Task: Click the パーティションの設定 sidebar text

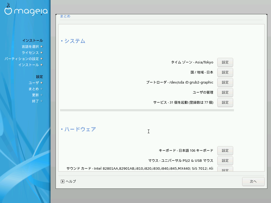Action: 22,59
